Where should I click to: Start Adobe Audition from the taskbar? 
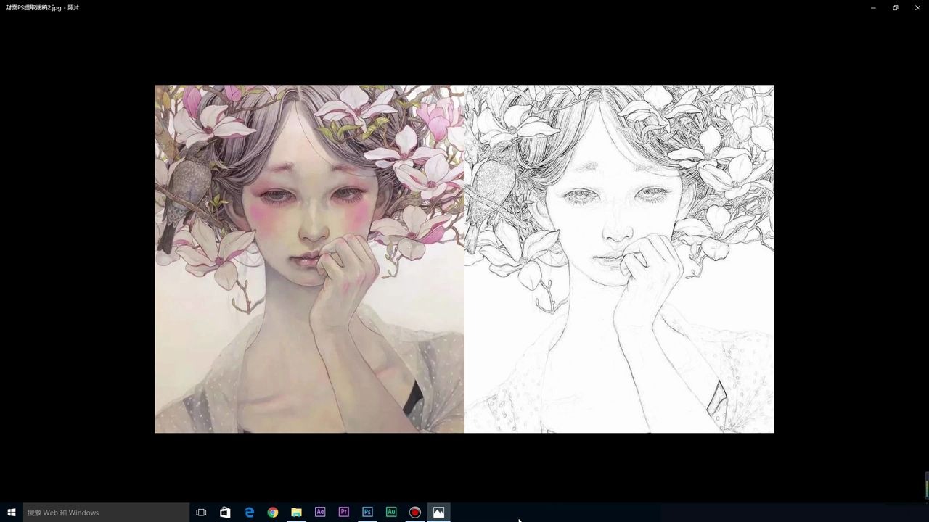tap(391, 512)
